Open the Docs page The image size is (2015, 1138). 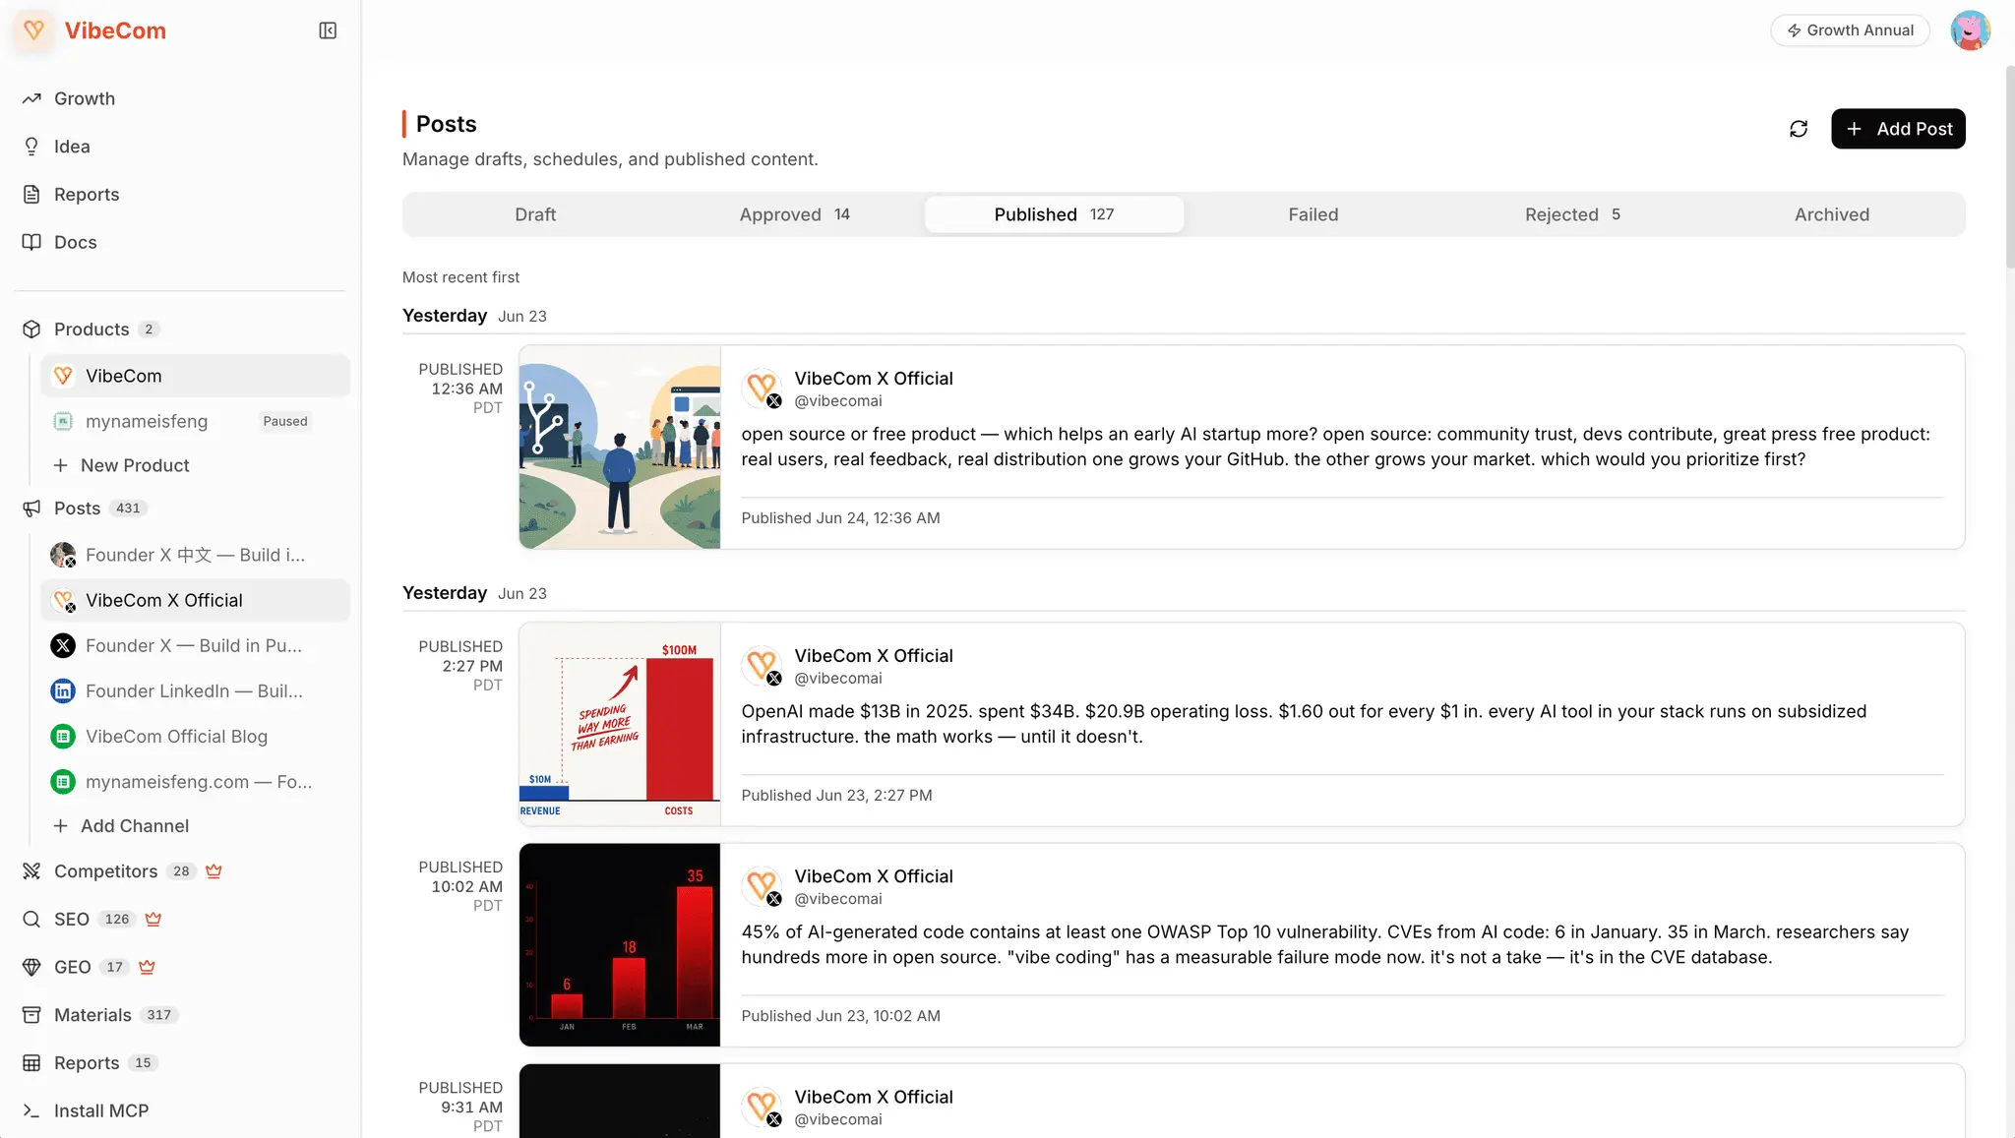click(x=75, y=242)
